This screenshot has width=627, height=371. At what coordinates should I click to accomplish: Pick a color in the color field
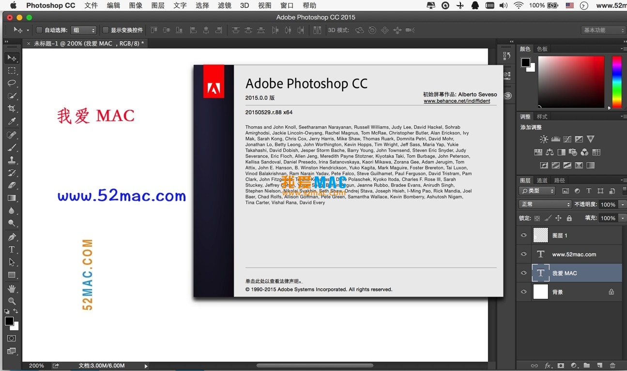pyautogui.click(x=571, y=82)
